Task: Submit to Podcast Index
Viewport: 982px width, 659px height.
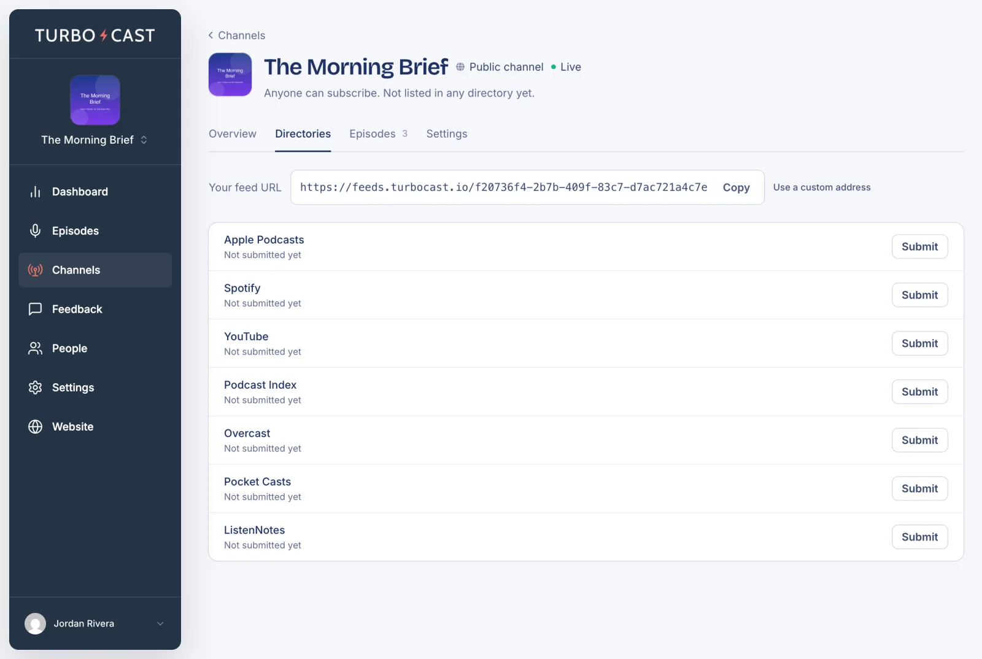Action: (x=919, y=392)
